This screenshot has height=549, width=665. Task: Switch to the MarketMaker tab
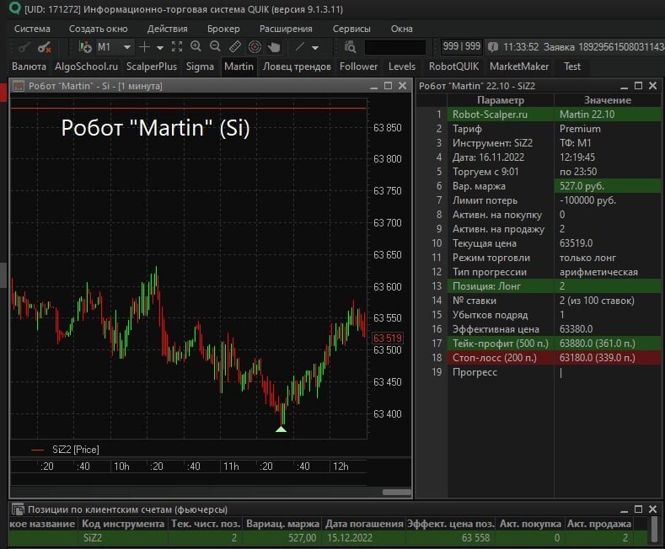click(x=519, y=67)
